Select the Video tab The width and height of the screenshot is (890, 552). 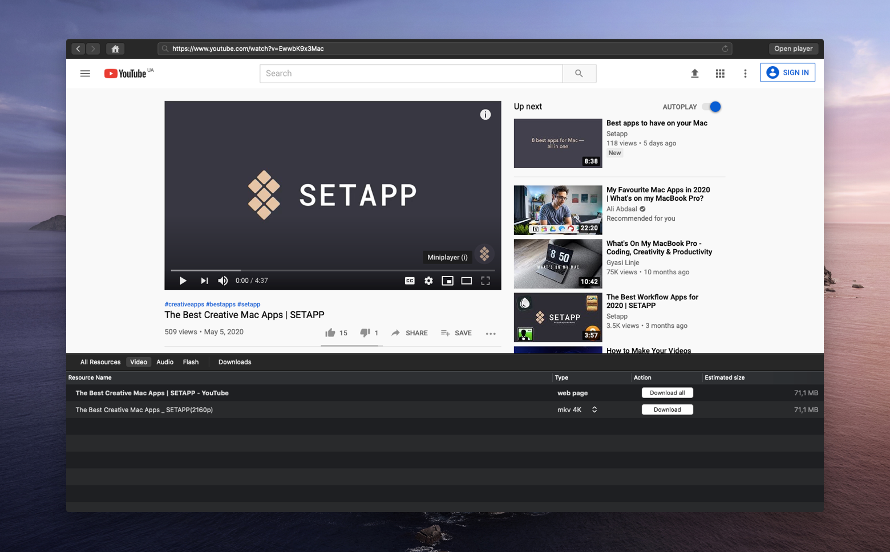(x=139, y=362)
